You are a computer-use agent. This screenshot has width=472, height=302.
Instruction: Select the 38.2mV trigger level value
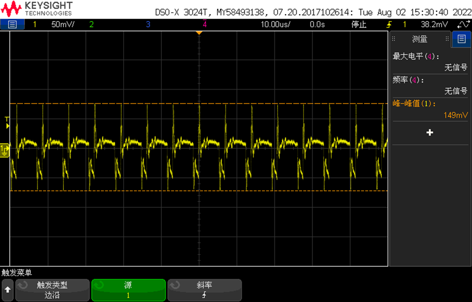tap(434, 24)
